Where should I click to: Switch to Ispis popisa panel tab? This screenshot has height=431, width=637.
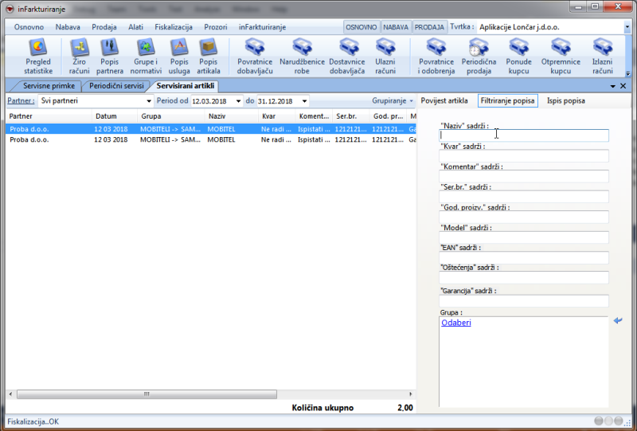(x=566, y=101)
